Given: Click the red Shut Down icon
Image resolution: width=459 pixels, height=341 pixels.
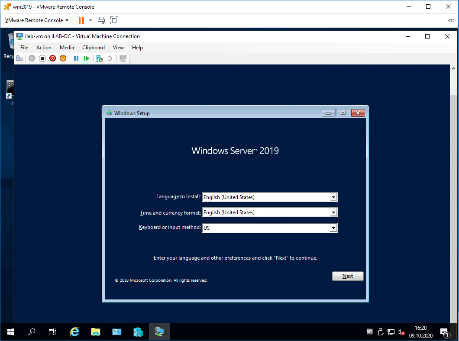Looking at the screenshot, I should [53, 58].
